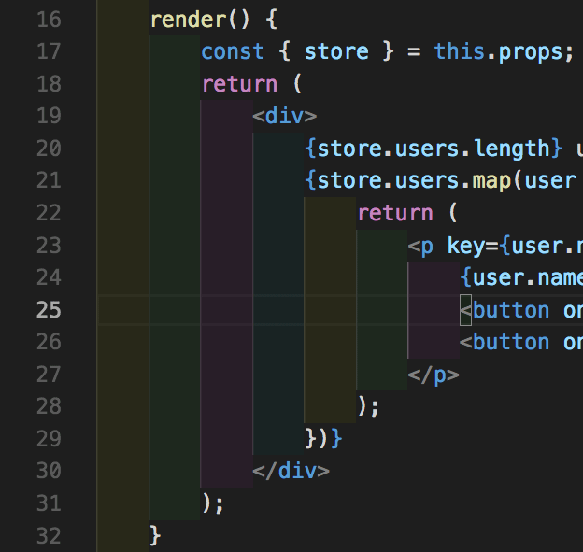Place cursor on the render() method name
583x552 pixels.
click(188, 20)
